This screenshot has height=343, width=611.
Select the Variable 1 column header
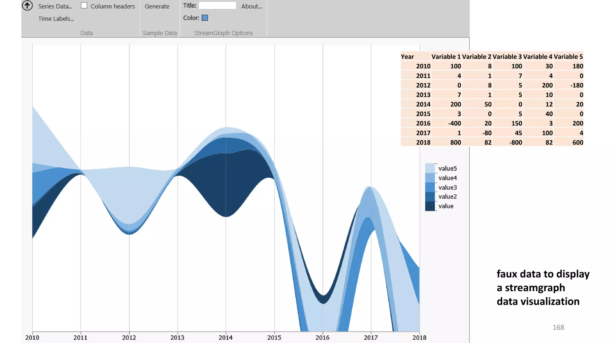coord(446,57)
